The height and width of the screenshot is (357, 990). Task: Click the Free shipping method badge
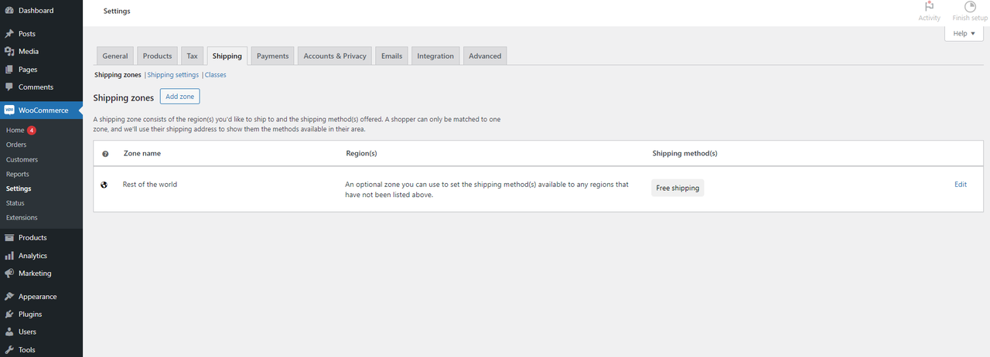pyautogui.click(x=678, y=188)
